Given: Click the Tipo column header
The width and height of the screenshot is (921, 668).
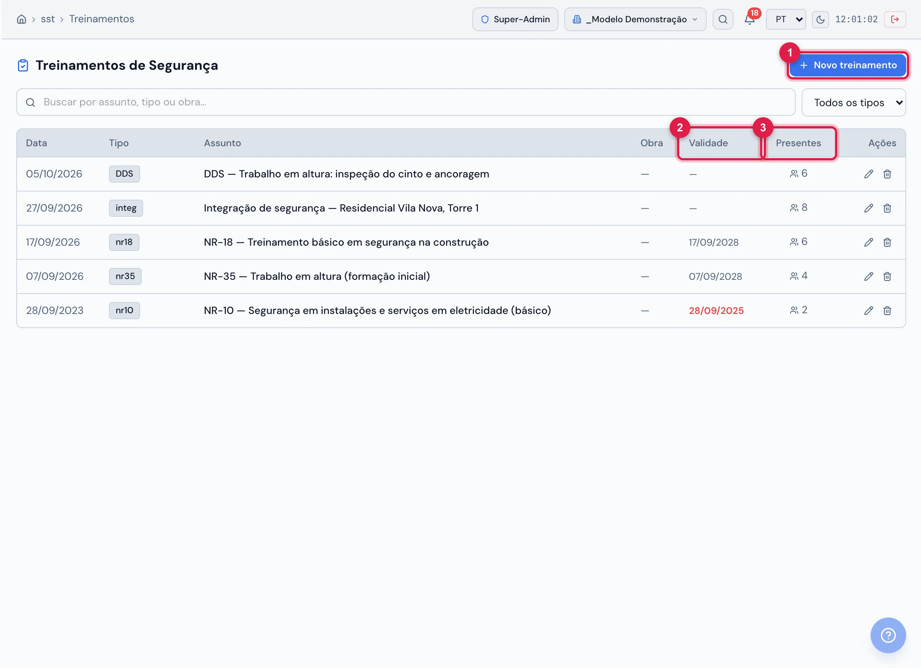Looking at the screenshot, I should click(119, 143).
